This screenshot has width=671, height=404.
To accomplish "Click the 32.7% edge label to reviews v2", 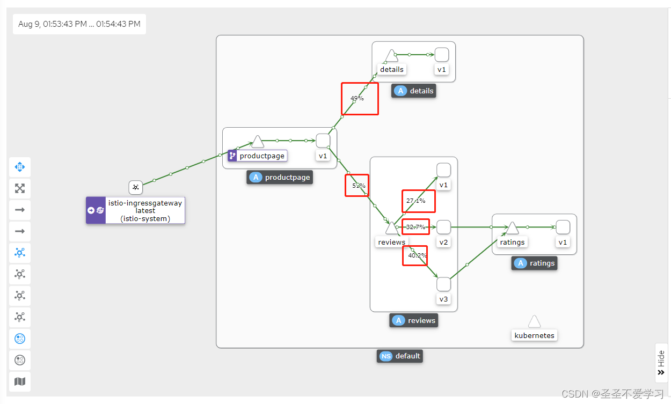I will coord(415,227).
